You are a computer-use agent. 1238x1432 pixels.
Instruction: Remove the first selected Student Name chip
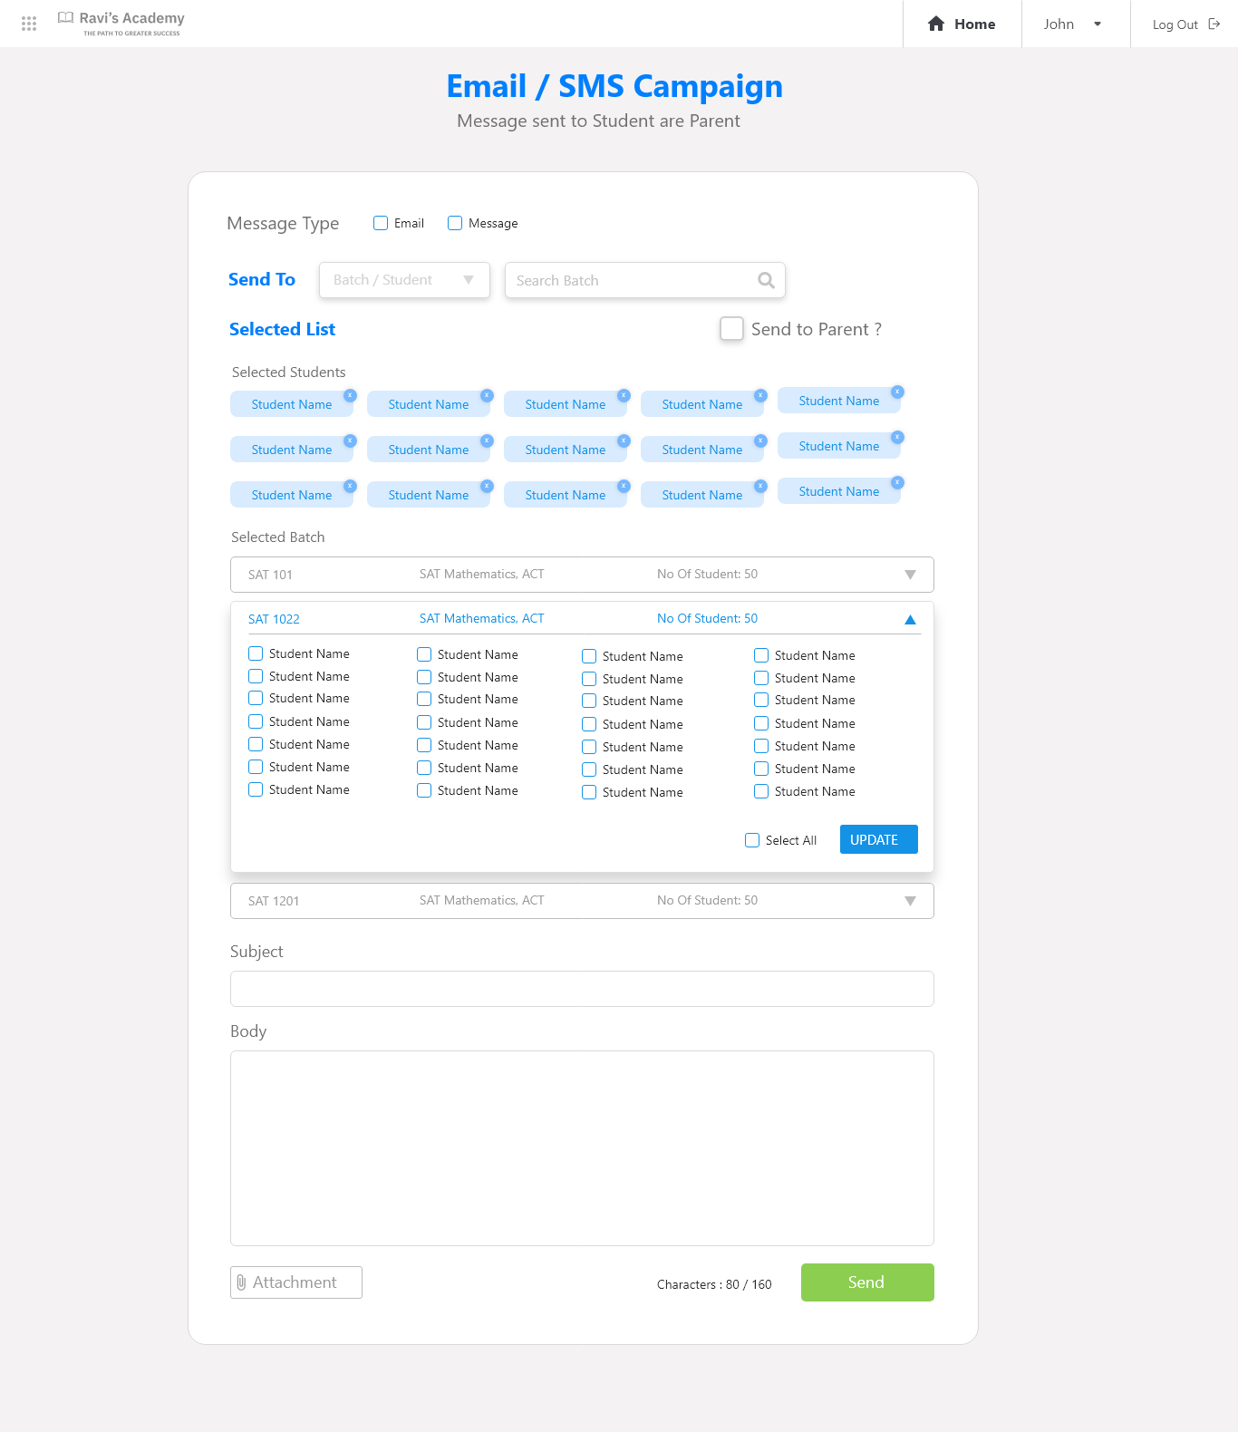click(x=350, y=395)
